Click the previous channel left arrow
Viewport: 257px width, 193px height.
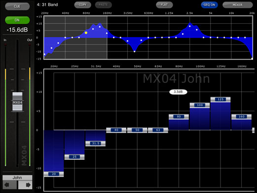[9, 185]
